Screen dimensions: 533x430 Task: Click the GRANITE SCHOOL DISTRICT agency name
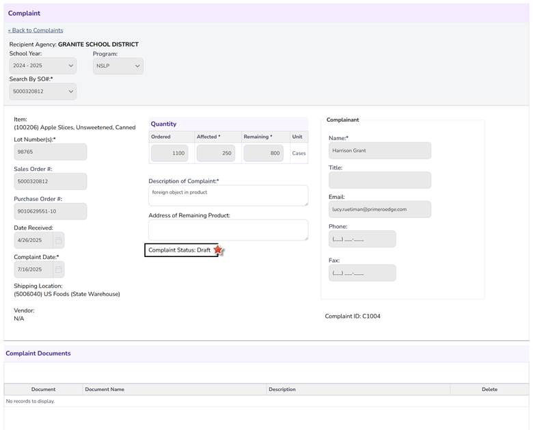pyautogui.click(x=98, y=44)
